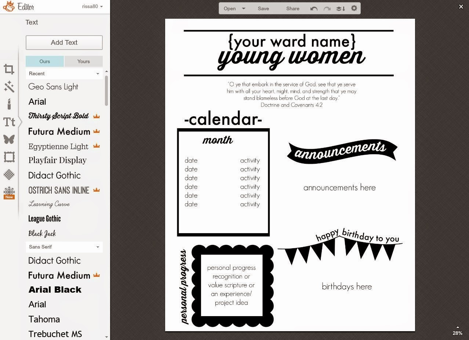Select the Text Tt tool
Screen dimensions: 469x340
coord(9,122)
